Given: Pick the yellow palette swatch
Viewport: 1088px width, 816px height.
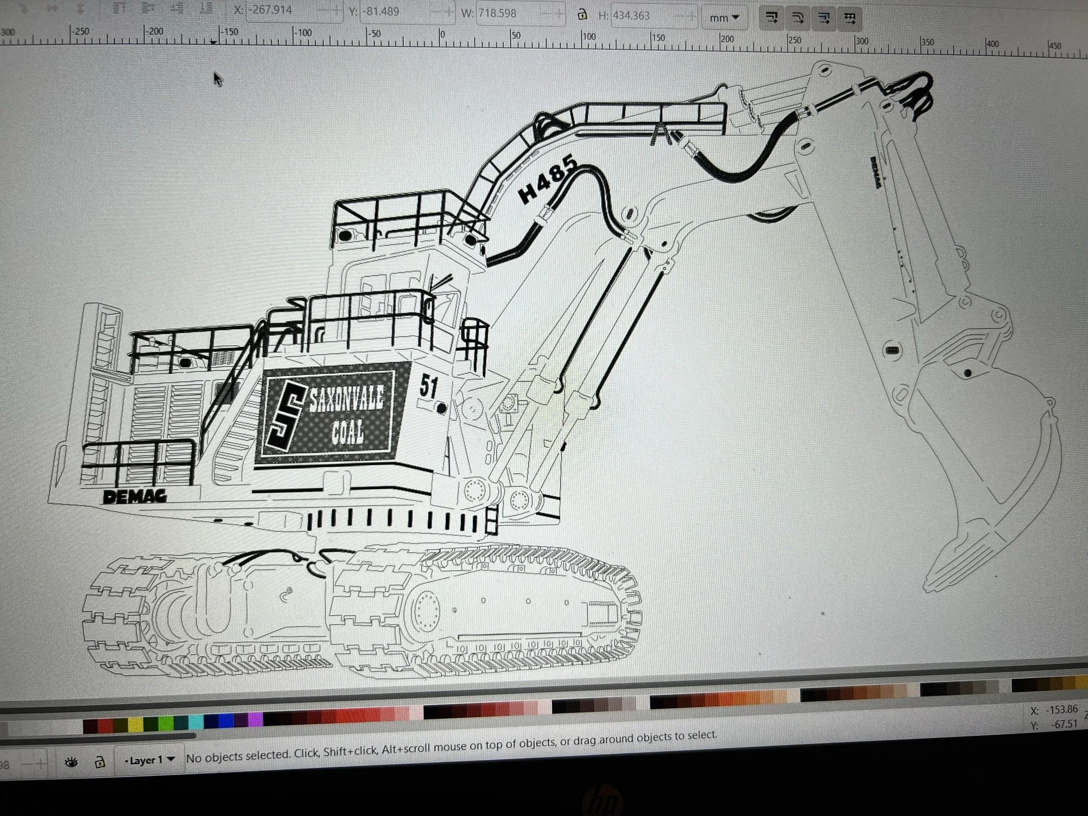Looking at the screenshot, I should point(135,724).
